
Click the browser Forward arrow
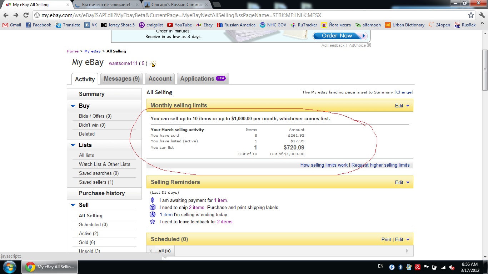(x=16, y=15)
